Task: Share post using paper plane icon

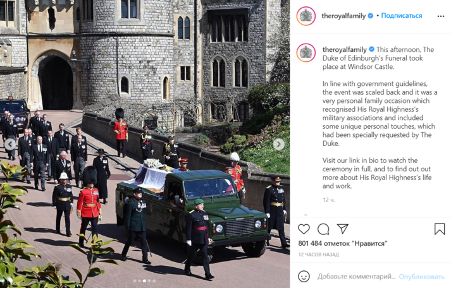Action: pyautogui.click(x=343, y=229)
